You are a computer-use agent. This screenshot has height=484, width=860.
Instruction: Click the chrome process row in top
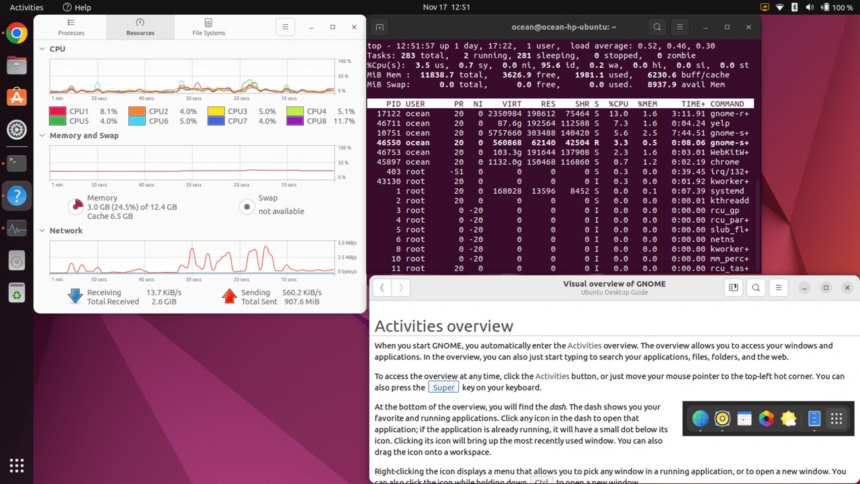(560, 162)
